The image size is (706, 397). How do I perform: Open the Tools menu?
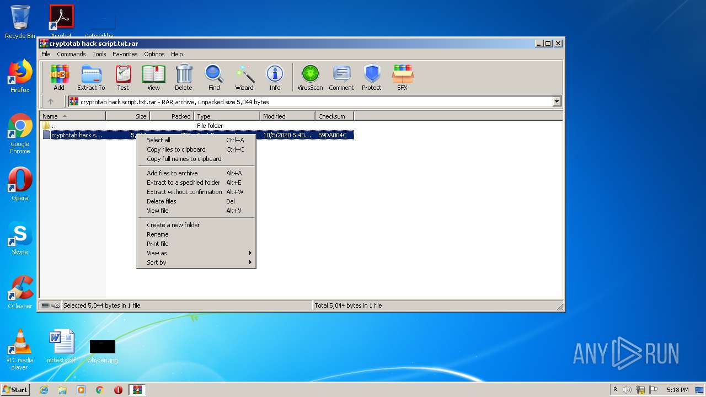(99, 54)
